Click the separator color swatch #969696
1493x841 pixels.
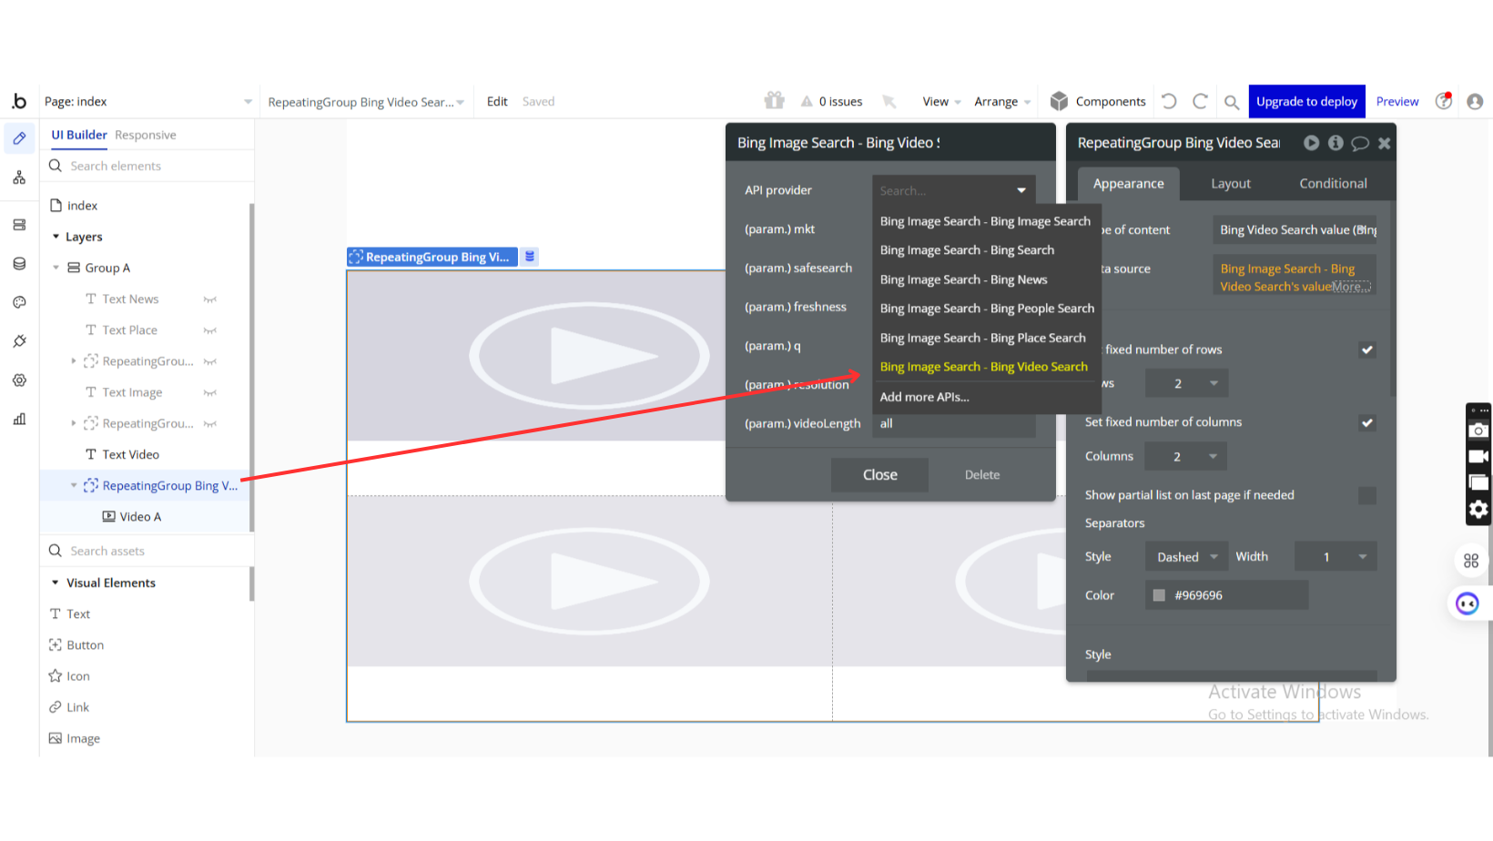(x=1159, y=595)
